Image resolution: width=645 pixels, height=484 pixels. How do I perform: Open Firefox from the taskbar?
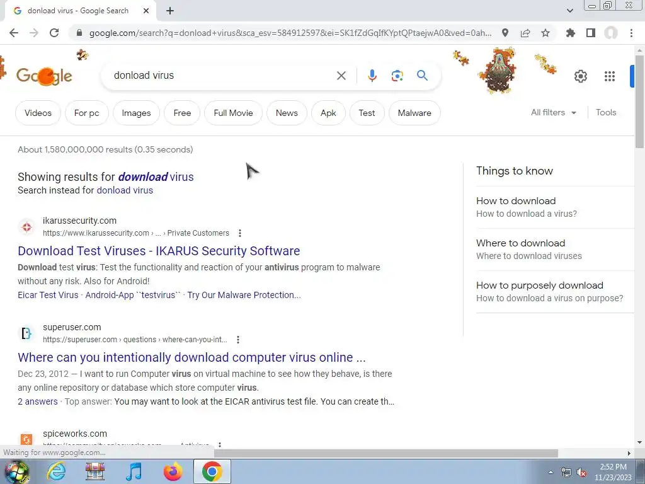pyautogui.click(x=173, y=471)
